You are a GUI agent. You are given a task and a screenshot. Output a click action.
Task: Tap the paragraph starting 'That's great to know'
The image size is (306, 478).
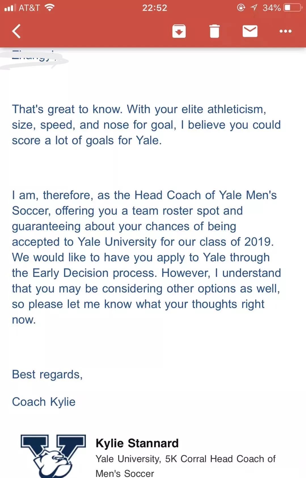pyautogui.click(x=146, y=125)
